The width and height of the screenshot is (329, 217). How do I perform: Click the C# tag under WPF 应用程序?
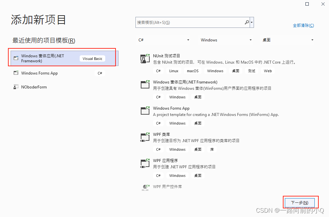158,176
